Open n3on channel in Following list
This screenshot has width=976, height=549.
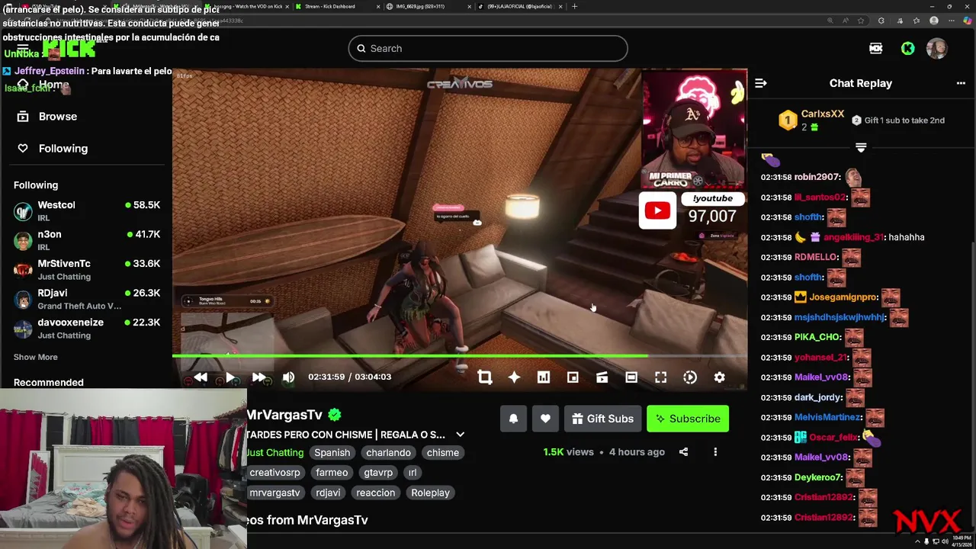point(87,240)
